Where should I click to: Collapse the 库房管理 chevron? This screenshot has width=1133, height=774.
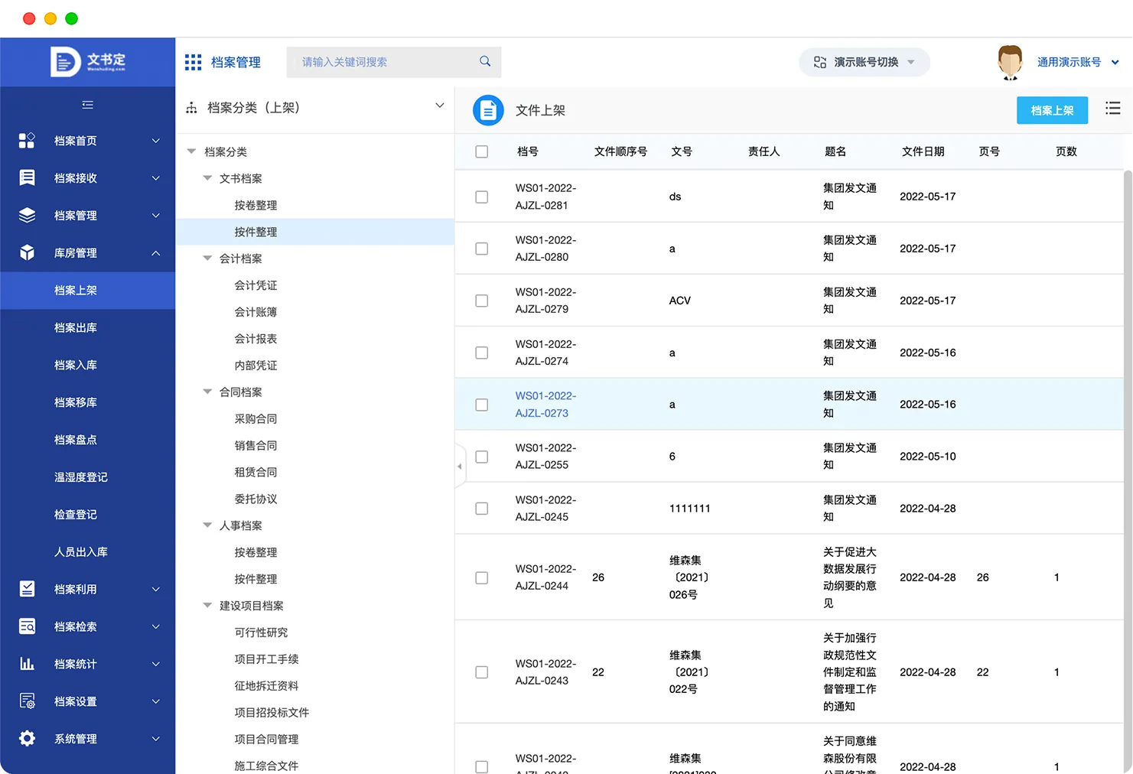click(156, 253)
